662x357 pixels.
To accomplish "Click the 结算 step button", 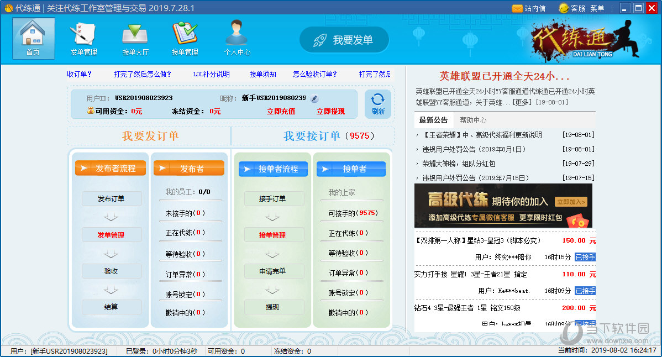I will pos(112,307).
